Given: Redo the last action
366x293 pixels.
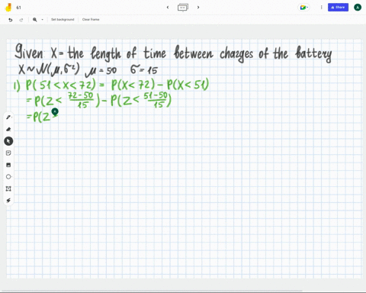Looking at the screenshot, I should (x=21, y=20).
